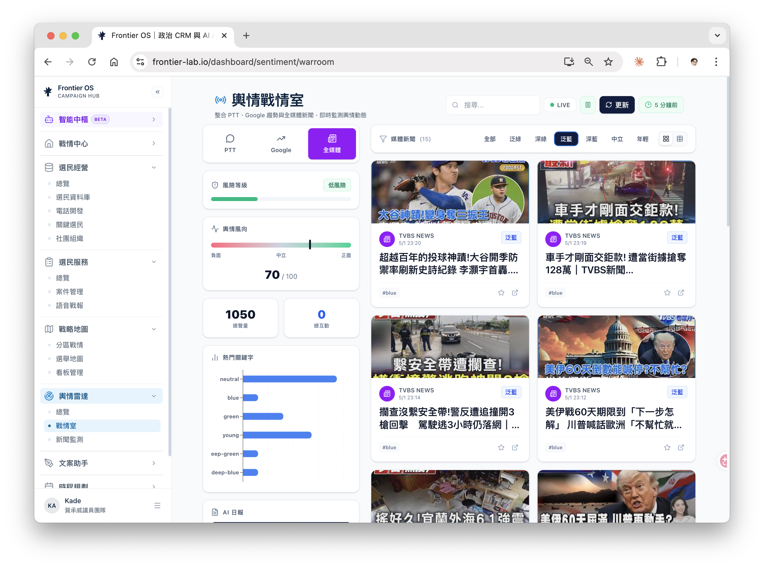This screenshot has width=764, height=568.
Task: Click the KA user avatar
Action: pyautogui.click(x=52, y=505)
